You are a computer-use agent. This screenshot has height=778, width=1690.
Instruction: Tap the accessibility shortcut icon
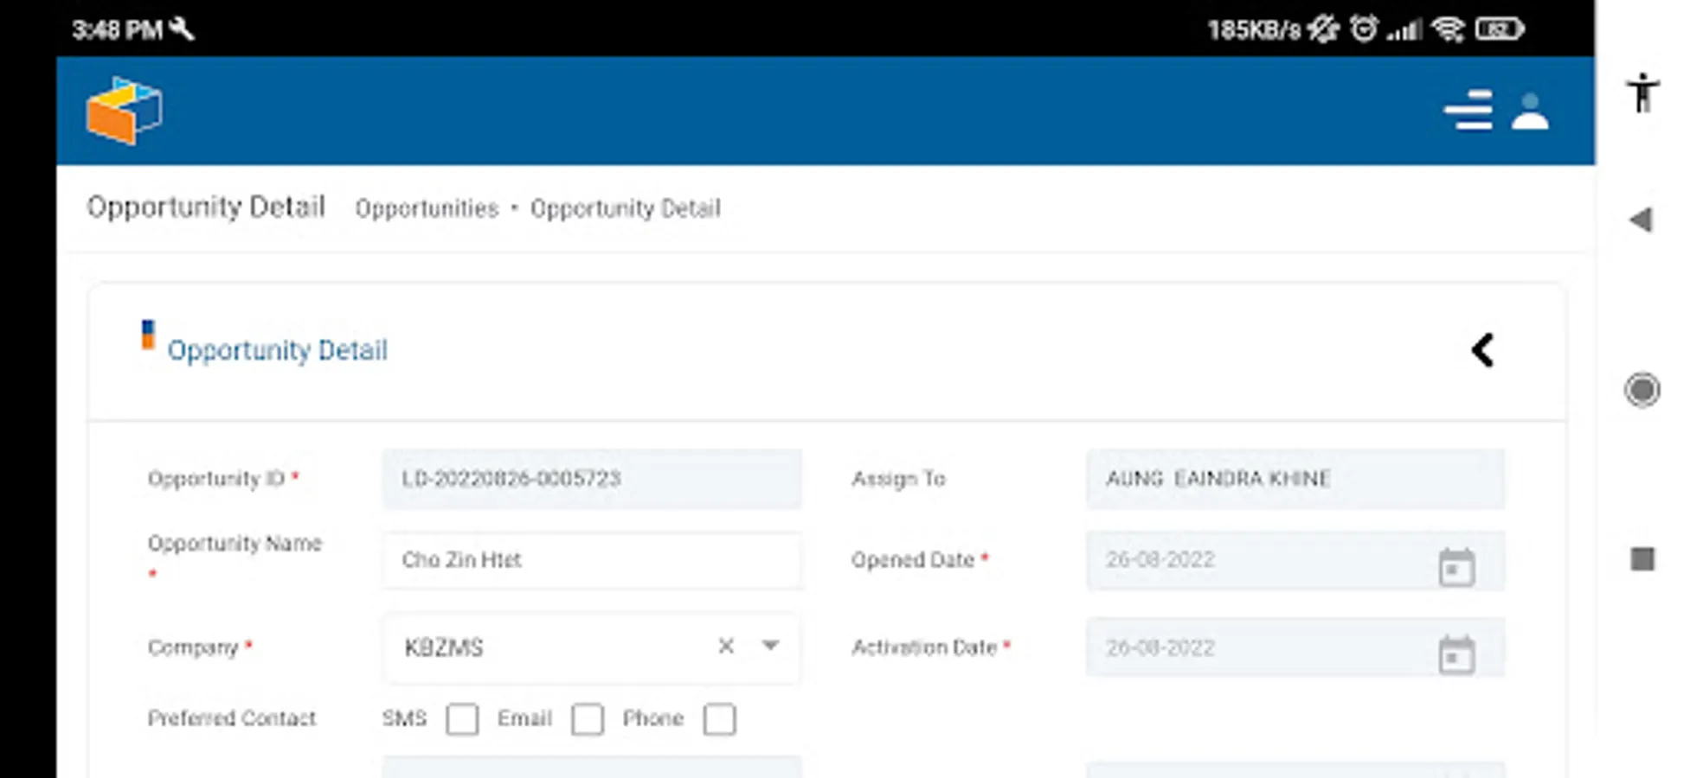[x=1642, y=92]
